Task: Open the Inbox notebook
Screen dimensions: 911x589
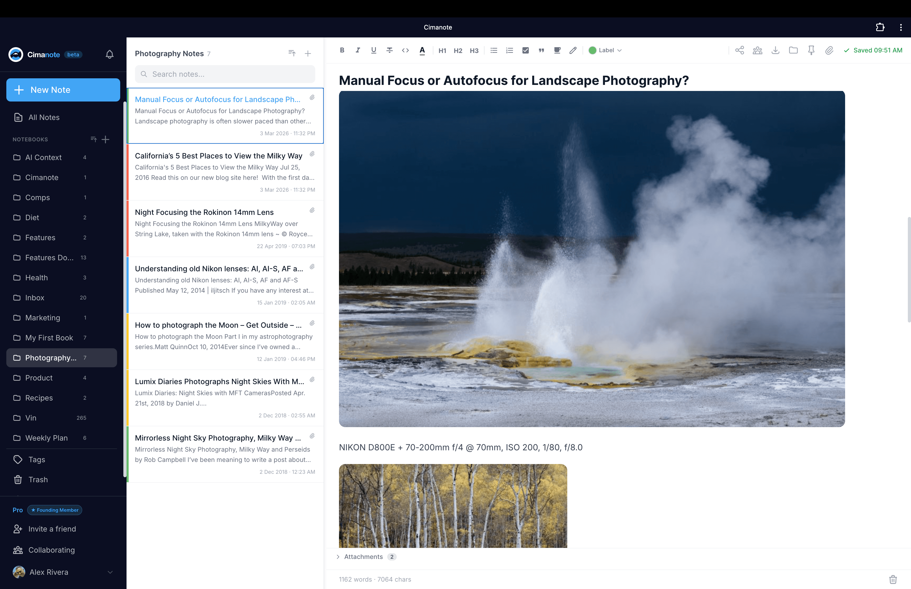Action: [35, 298]
